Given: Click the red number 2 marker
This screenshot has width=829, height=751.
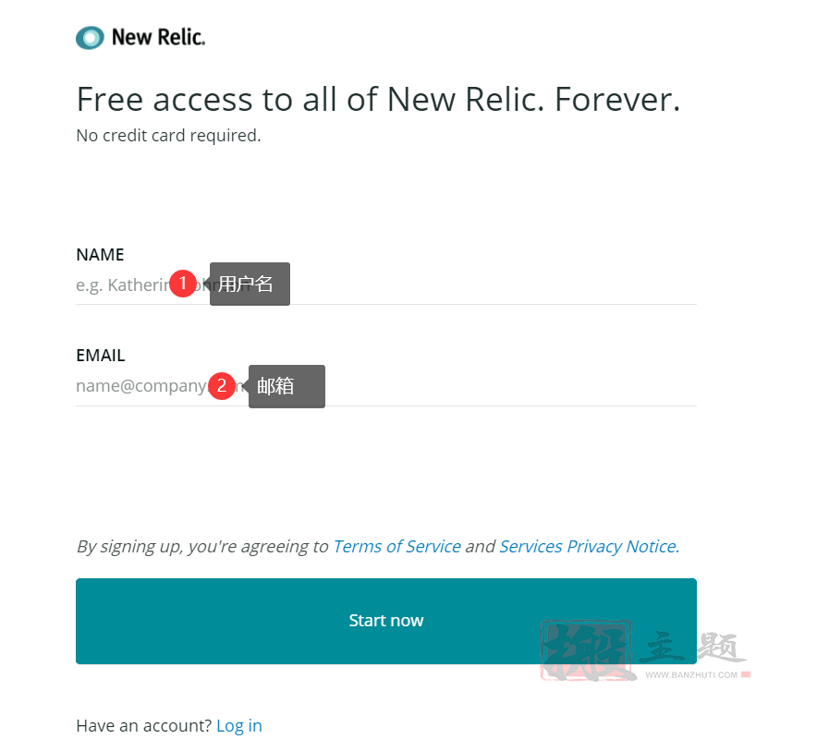Looking at the screenshot, I should tap(222, 386).
